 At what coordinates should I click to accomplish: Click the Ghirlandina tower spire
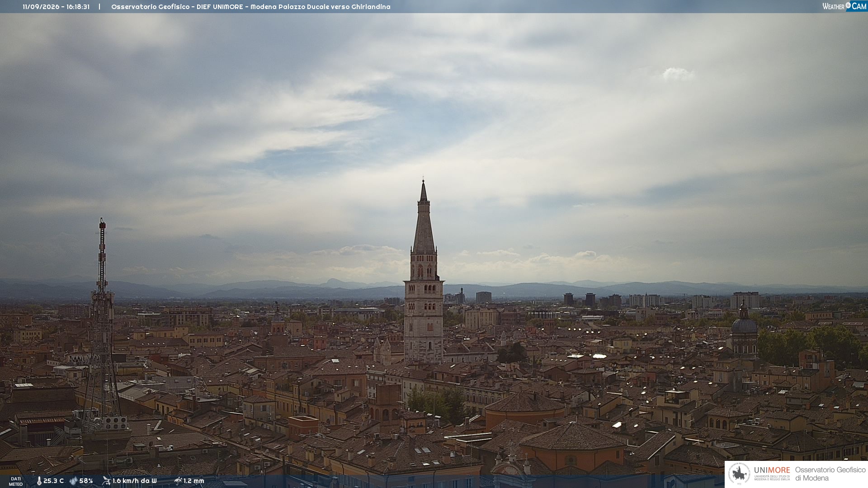424,217
